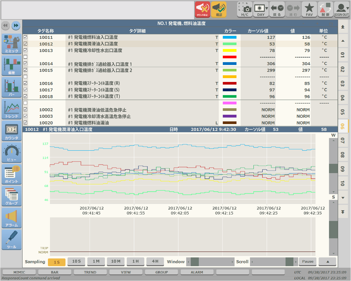Open favorites with the FAV star

309,10
